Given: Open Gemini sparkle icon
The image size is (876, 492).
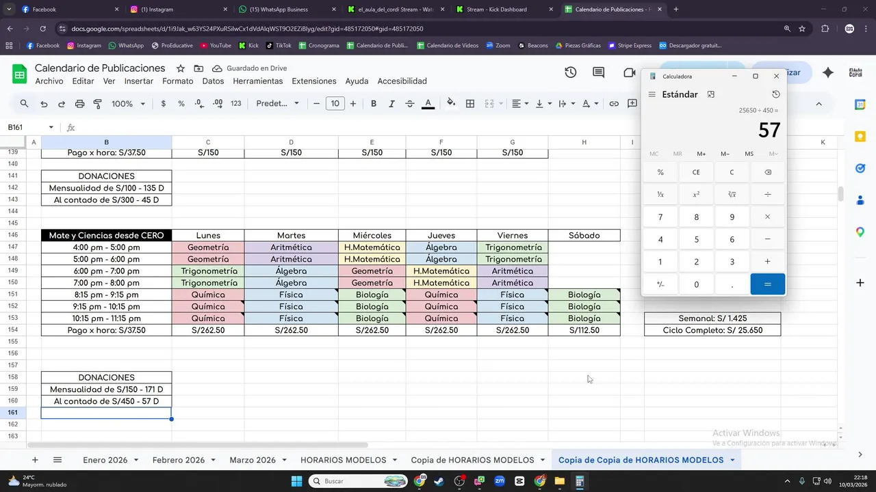Looking at the screenshot, I should [x=828, y=72].
